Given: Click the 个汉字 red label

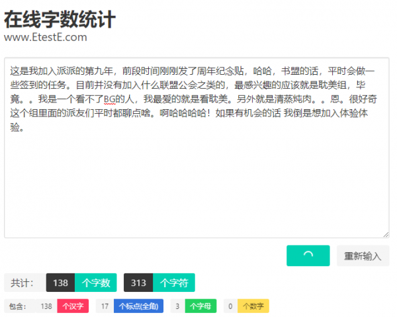Looking at the screenshot, I should [x=73, y=306].
